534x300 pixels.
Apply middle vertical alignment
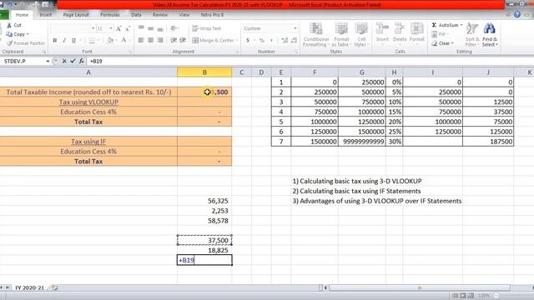[x=150, y=28]
